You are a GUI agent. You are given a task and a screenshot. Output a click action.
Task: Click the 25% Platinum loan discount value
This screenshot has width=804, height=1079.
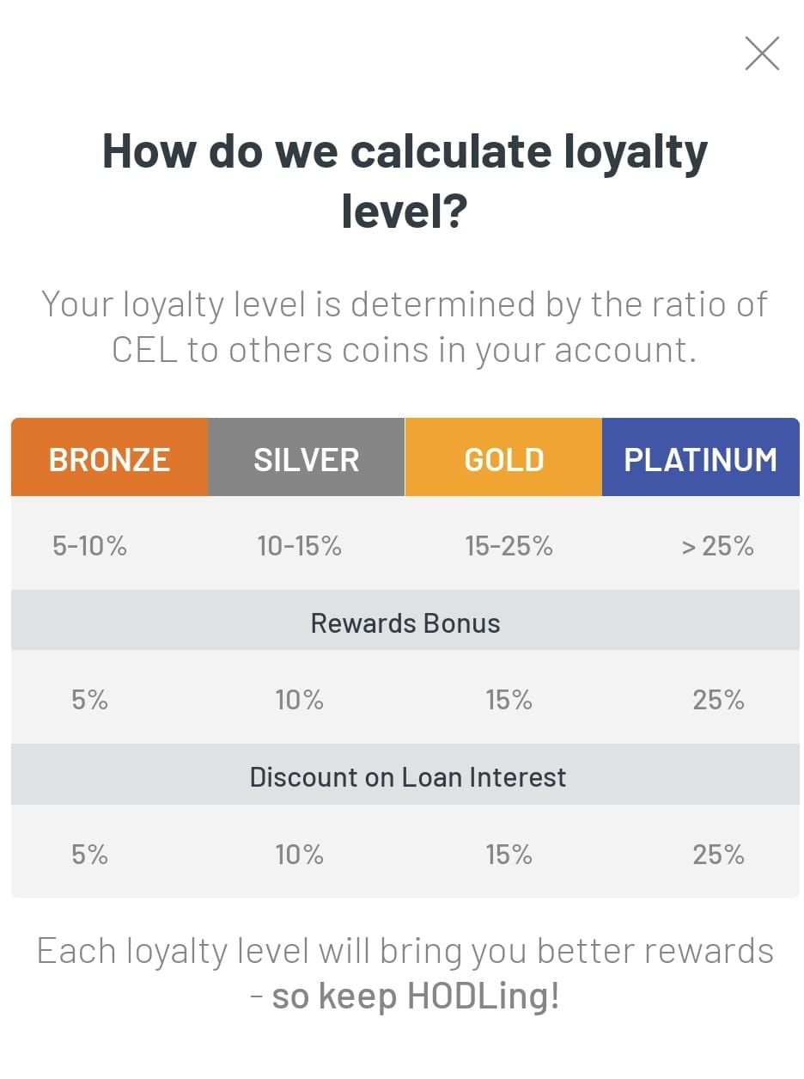tap(718, 854)
